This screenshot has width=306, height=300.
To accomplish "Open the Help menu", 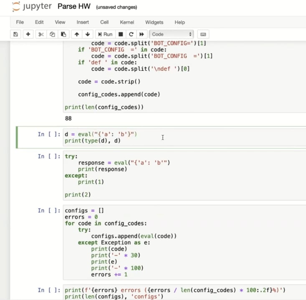I will point(180,22).
